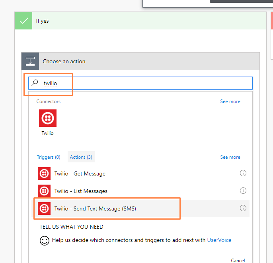Expand connectors with See more link
Viewport: 273px width, 263px height.
[230, 101]
